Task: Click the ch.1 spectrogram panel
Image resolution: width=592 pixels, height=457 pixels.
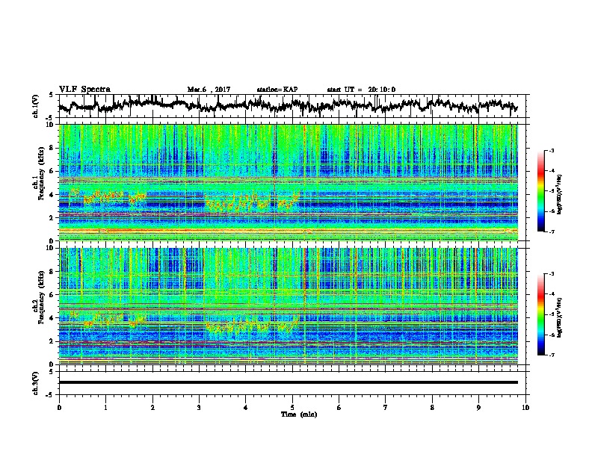Action: (289, 182)
